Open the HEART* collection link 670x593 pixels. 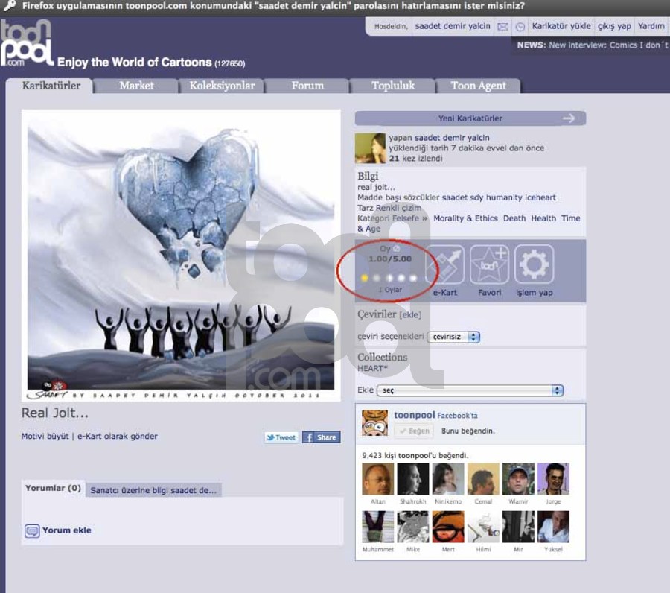372,369
